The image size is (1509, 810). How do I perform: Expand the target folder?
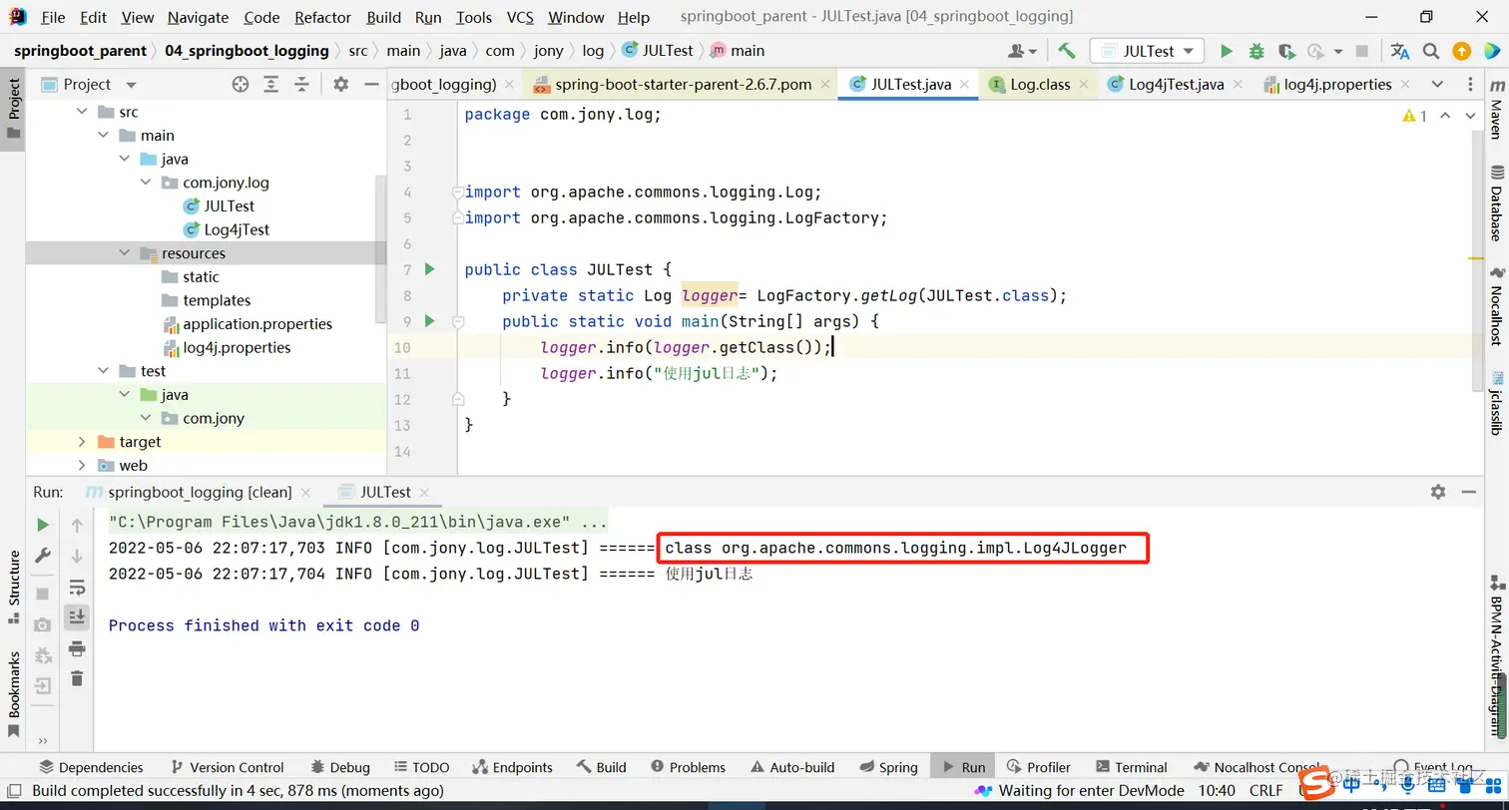tap(84, 442)
